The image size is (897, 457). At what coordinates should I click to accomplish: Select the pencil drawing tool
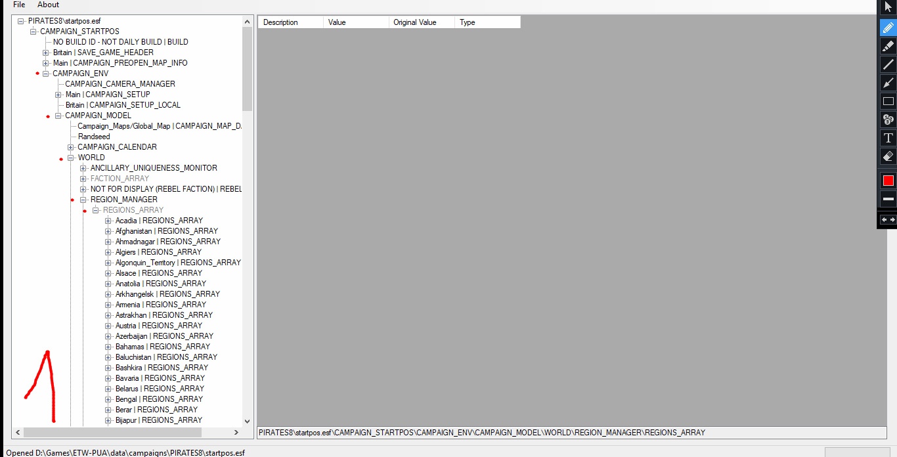tap(888, 28)
